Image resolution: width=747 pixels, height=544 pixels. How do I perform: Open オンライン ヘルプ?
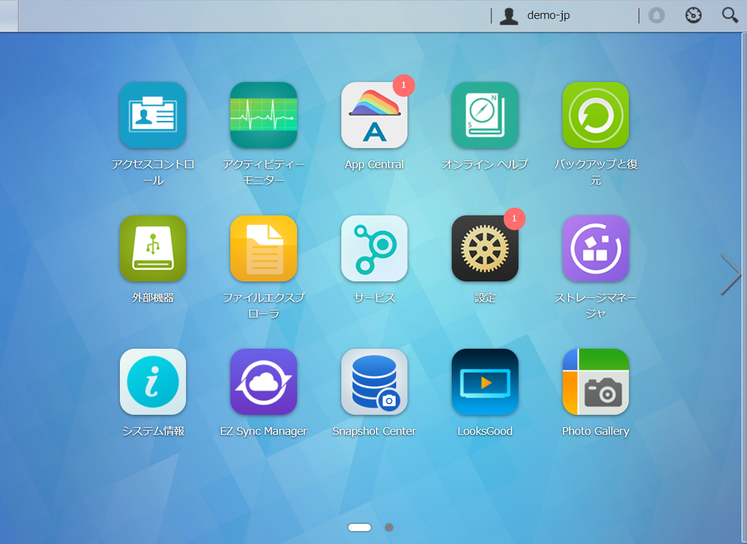485,115
